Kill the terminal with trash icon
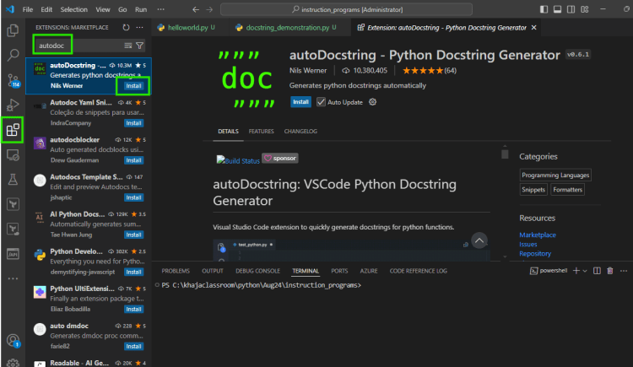633x367 pixels. pos(610,271)
